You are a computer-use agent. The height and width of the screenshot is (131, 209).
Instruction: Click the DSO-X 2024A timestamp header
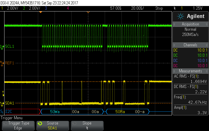click(x=39, y=3)
